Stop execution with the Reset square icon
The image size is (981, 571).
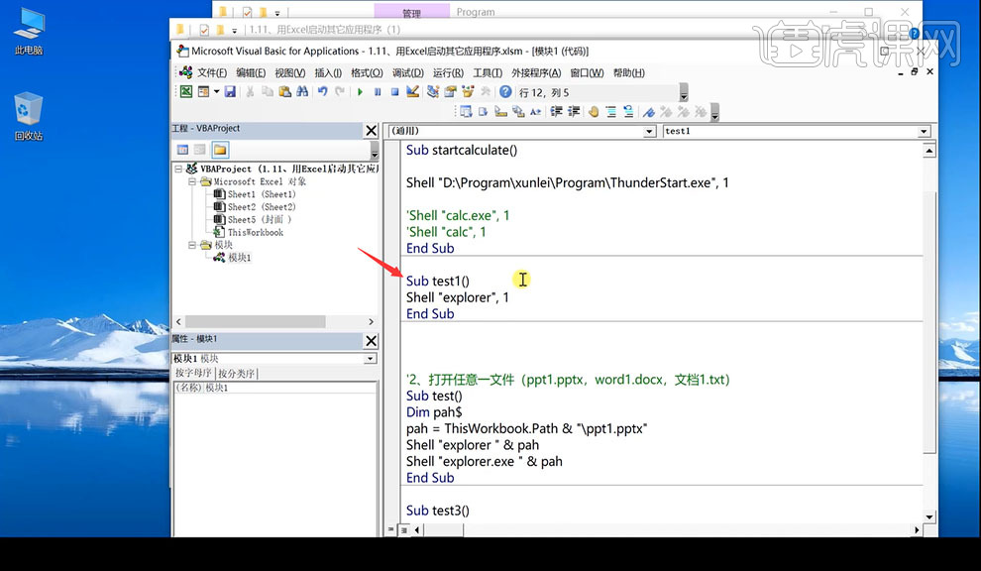coord(394,92)
